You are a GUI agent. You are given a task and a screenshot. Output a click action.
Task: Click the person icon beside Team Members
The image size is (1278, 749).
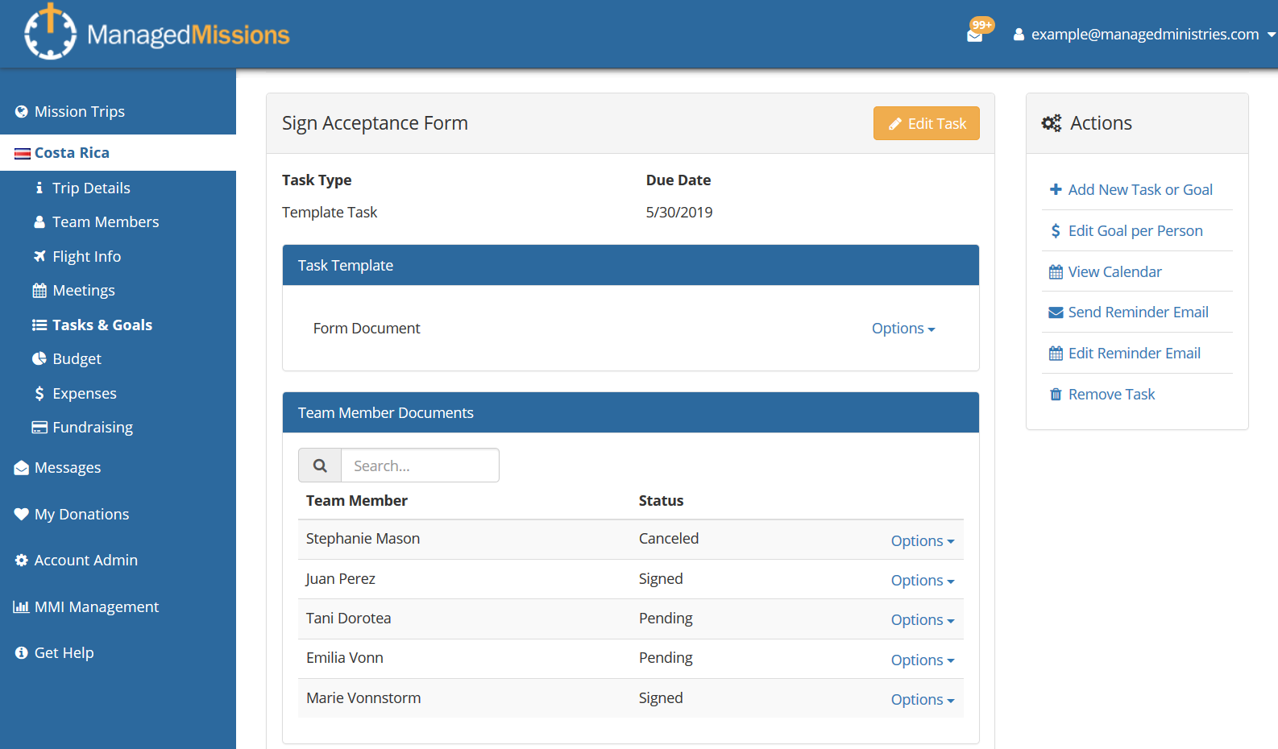coord(39,221)
